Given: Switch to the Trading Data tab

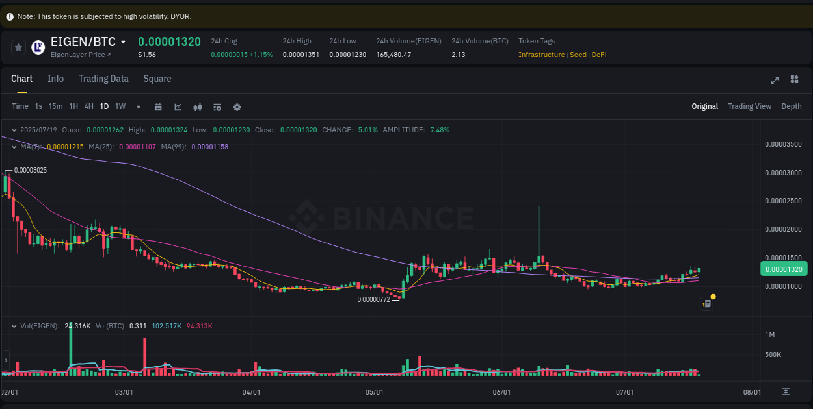Looking at the screenshot, I should point(103,79).
